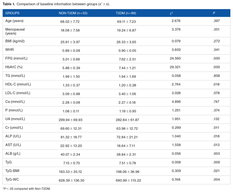The image size is (233, 193).
Task: Click the GROUPS column header
Action: point(13,14)
